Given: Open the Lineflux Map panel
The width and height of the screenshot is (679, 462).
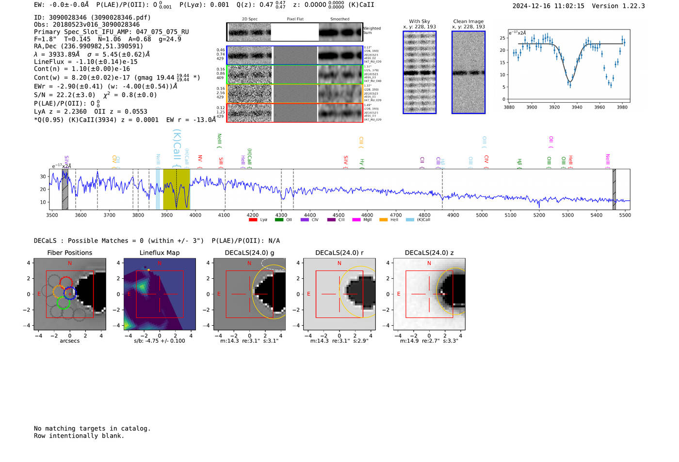Looking at the screenshot, I should tap(160, 294).
